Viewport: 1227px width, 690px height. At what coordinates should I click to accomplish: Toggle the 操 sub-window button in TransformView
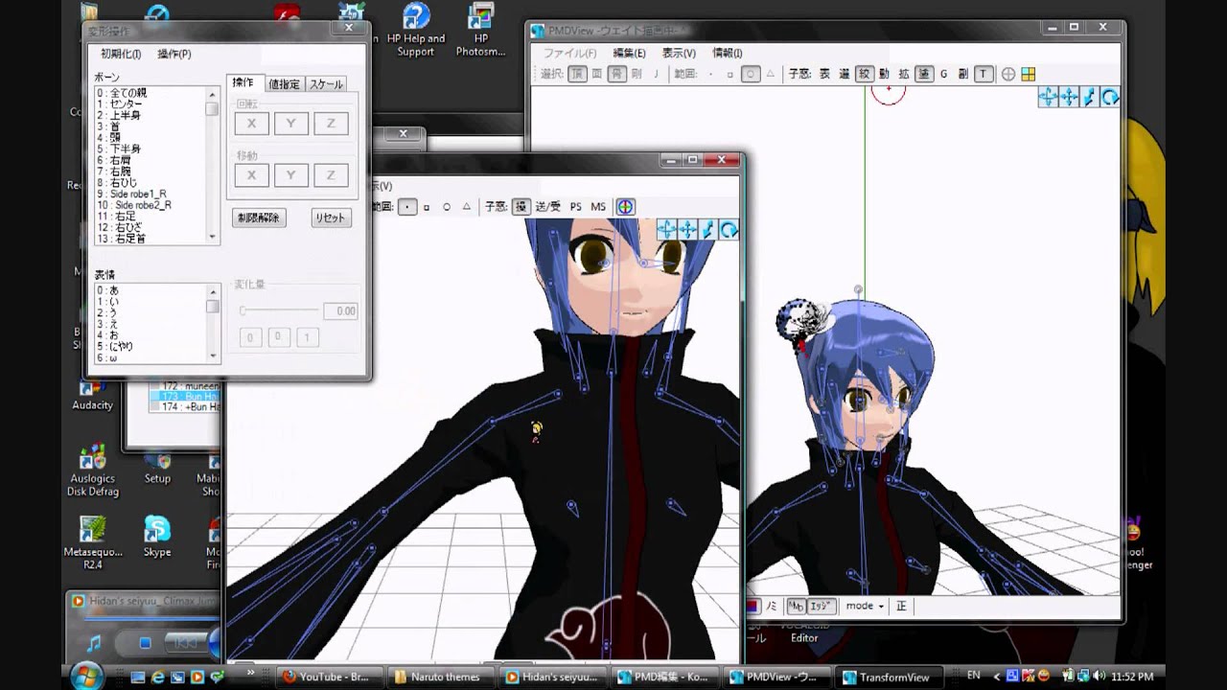coord(521,206)
